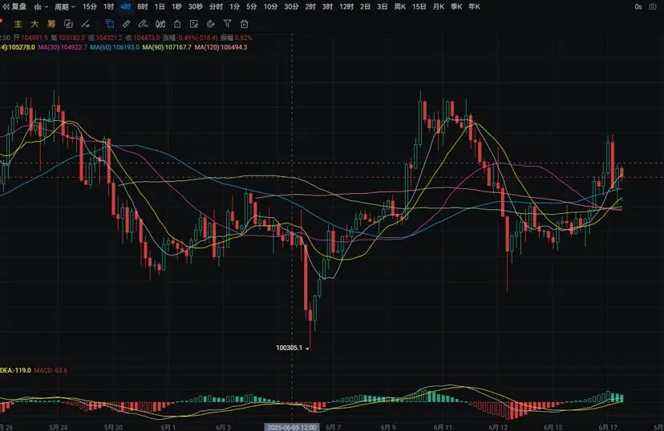The image size is (664, 431).
Task: Click the 5月28 date on the time axis
Action: pos(59,427)
